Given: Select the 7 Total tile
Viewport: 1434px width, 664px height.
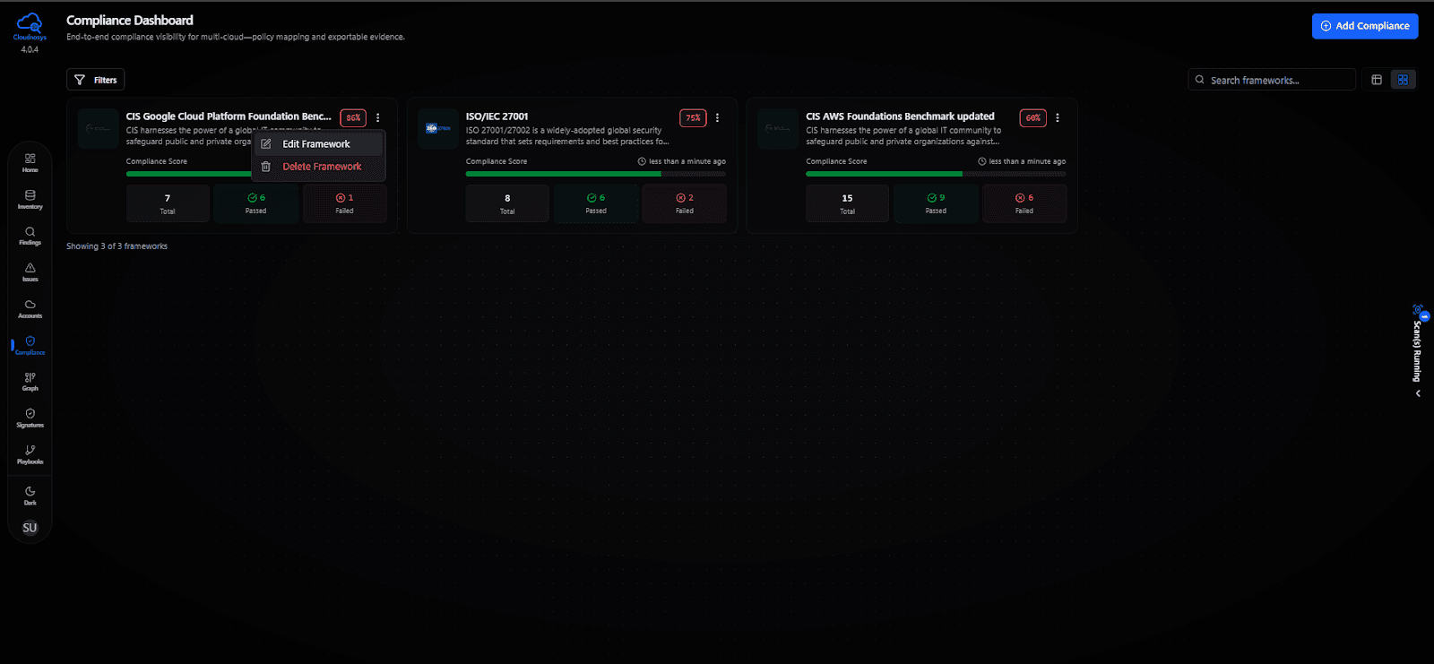Looking at the screenshot, I should coord(168,203).
